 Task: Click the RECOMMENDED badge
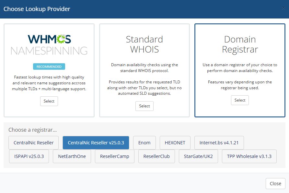49,66
